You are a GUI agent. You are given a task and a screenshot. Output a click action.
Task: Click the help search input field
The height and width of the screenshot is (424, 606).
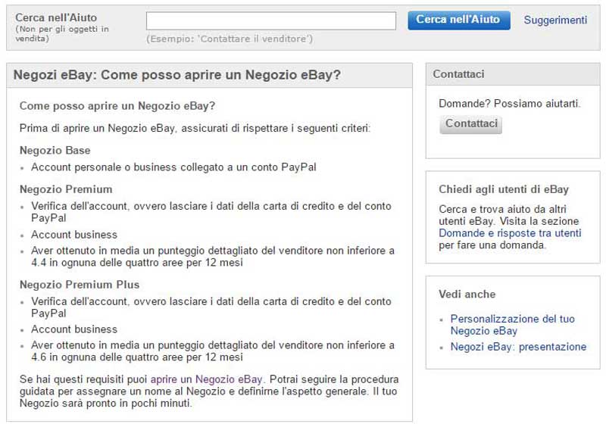tap(271, 20)
